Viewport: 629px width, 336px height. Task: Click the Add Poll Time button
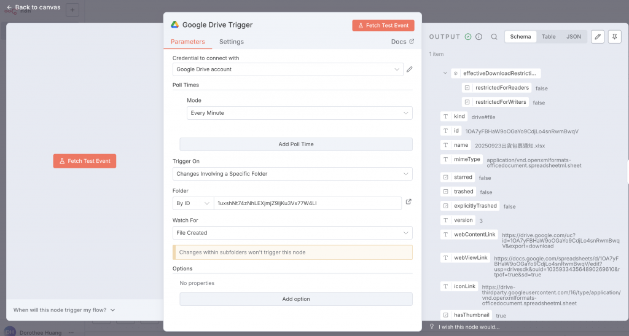(x=296, y=144)
